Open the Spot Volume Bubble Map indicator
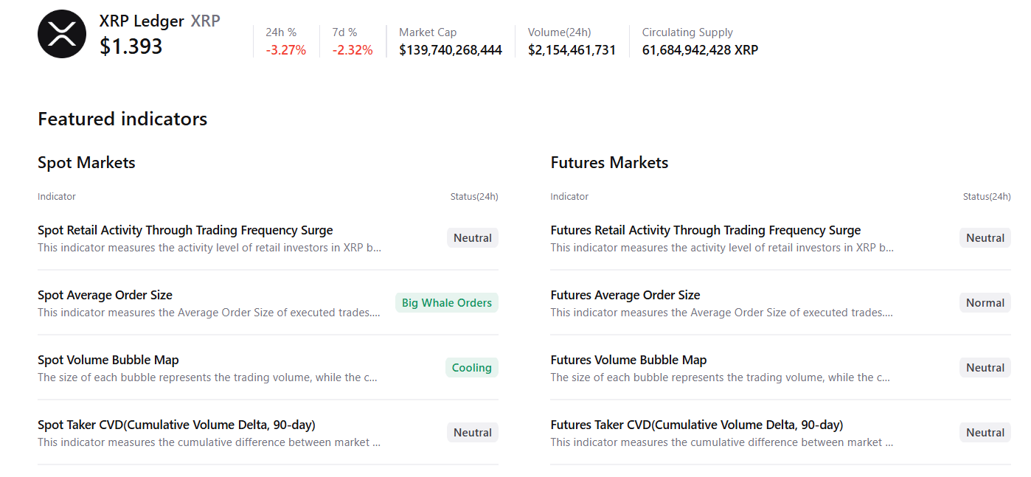The width and height of the screenshot is (1031, 477). [108, 360]
